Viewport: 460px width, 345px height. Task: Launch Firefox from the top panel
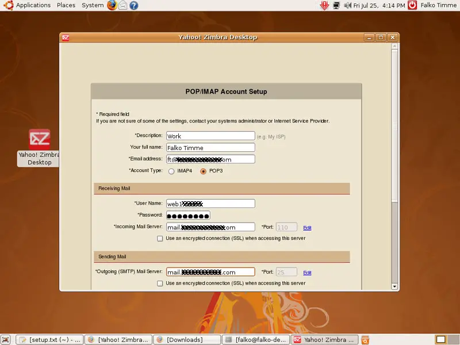[x=112, y=5]
